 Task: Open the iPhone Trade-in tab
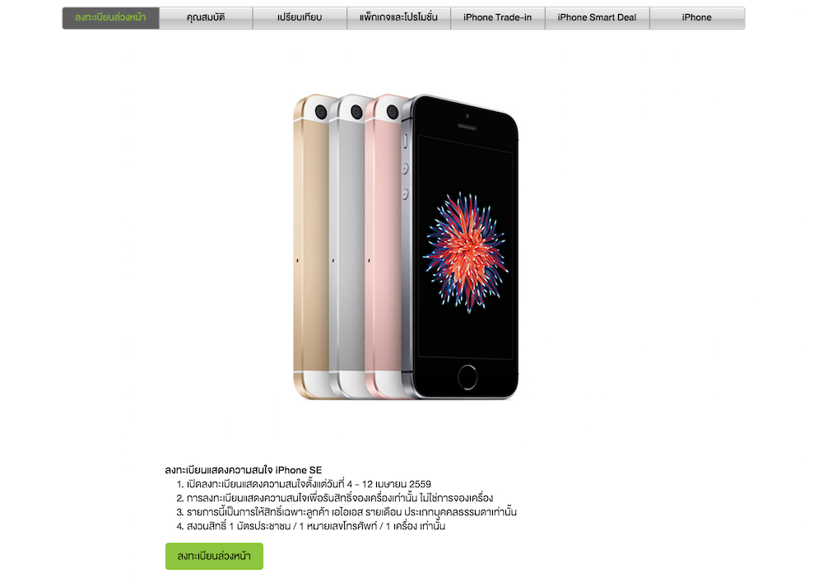tap(498, 18)
